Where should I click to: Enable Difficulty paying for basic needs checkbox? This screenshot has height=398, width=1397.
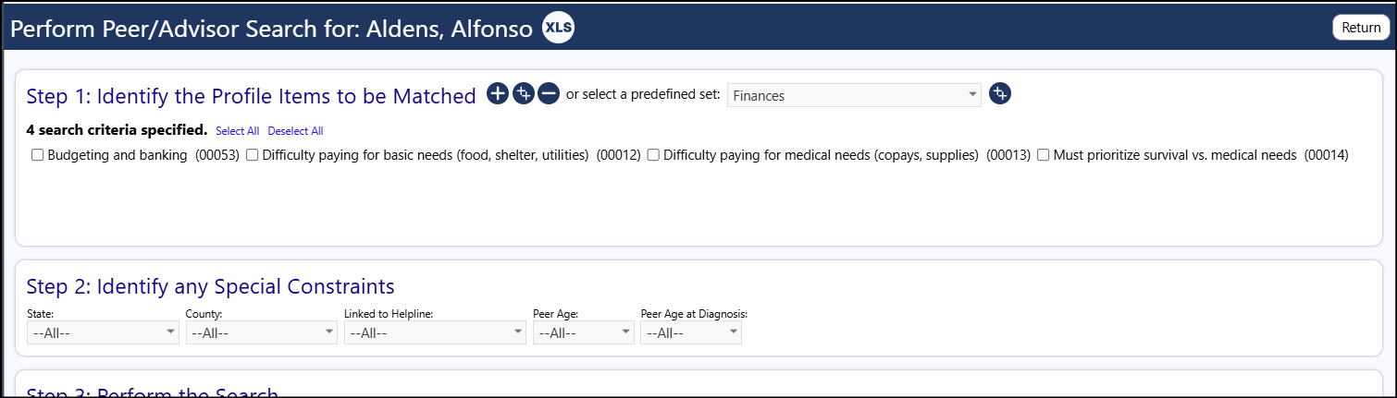point(253,155)
